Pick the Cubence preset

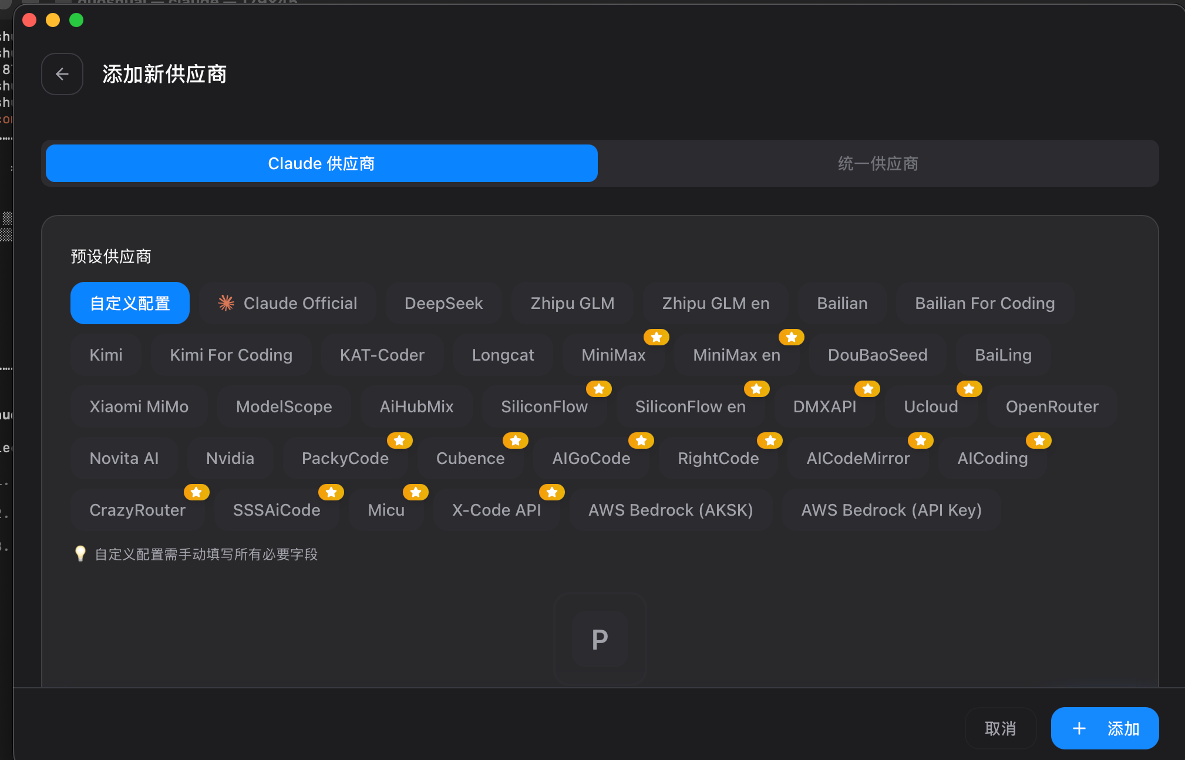point(470,458)
